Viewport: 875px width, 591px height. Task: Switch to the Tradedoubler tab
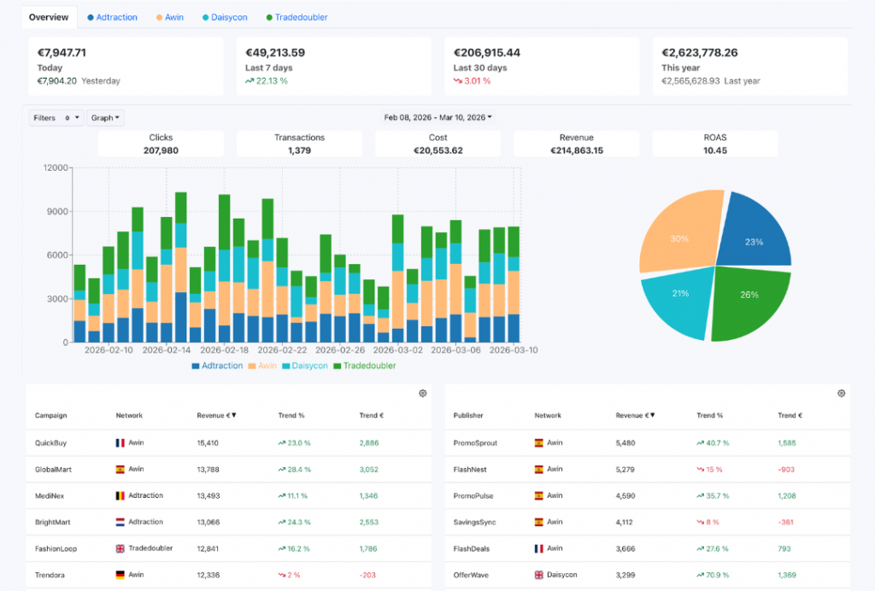click(x=297, y=17)
